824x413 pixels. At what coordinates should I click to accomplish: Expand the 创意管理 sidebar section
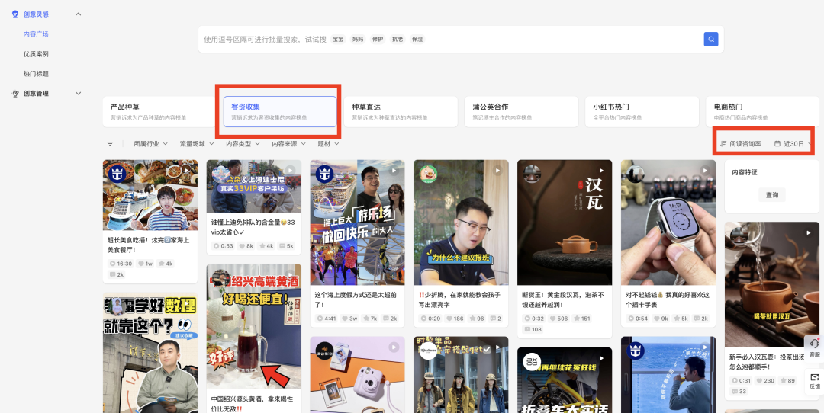(x=79, y=94)
